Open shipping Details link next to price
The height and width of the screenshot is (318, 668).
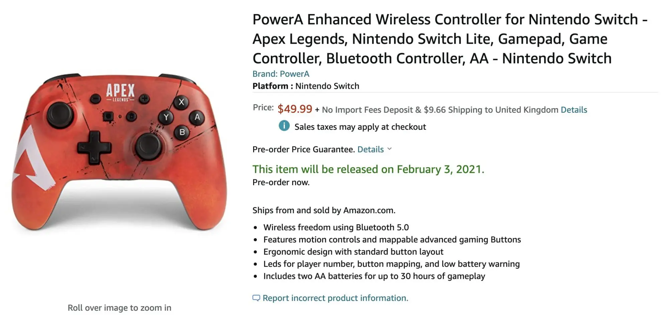point(574,110)
